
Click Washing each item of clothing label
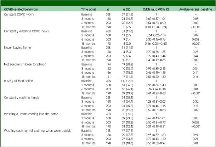point(37,131)
